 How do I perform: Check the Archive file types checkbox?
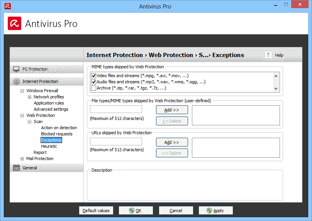93,88
